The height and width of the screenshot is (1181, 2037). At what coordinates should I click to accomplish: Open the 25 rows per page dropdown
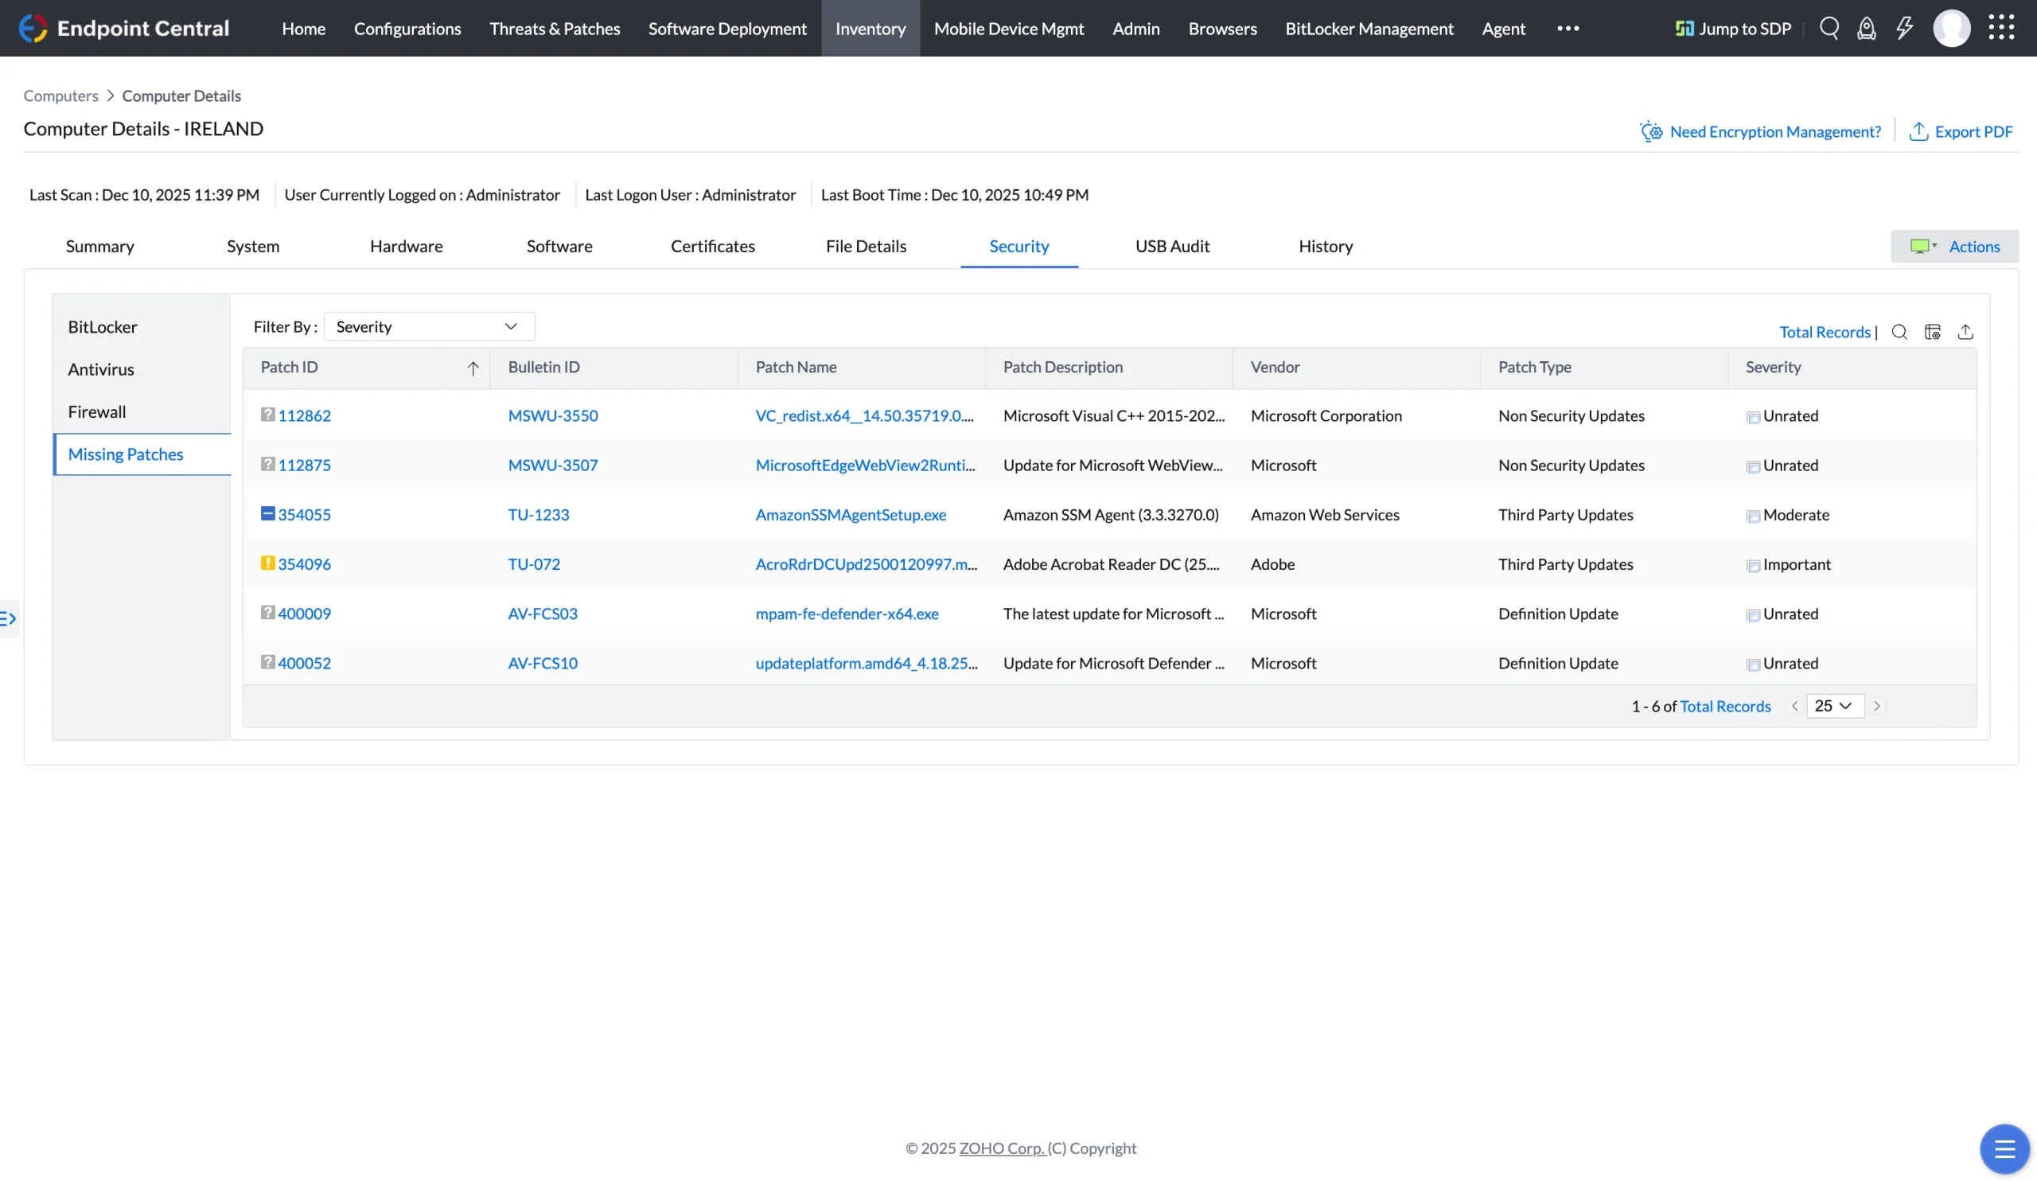[1835, 706]
